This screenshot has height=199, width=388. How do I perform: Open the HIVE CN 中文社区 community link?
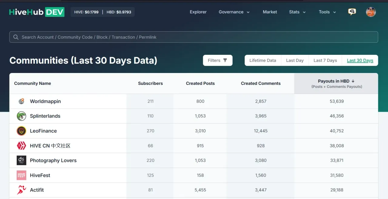tap(50, 146)
